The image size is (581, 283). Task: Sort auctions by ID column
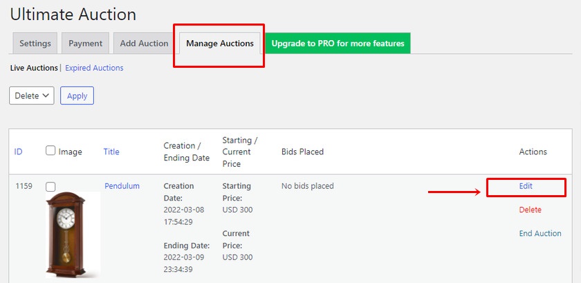coord(18,152)
